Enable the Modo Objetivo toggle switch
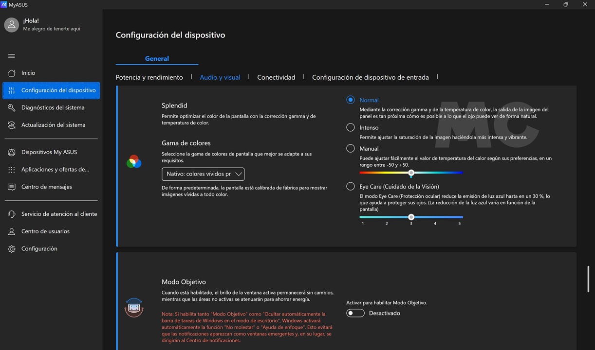Image resolution: width=595 pixels, height=350 pixels. [x=355, y=313]
